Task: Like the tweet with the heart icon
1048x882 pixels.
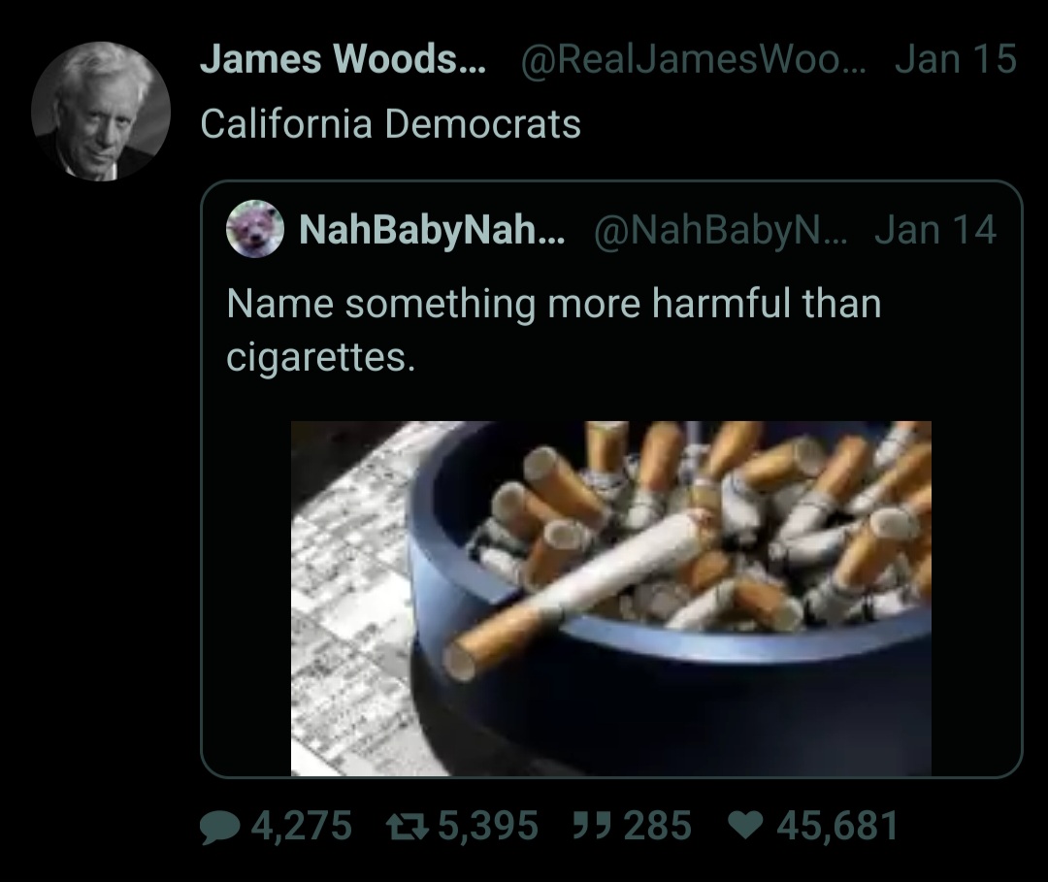Action: pos(745,825)
